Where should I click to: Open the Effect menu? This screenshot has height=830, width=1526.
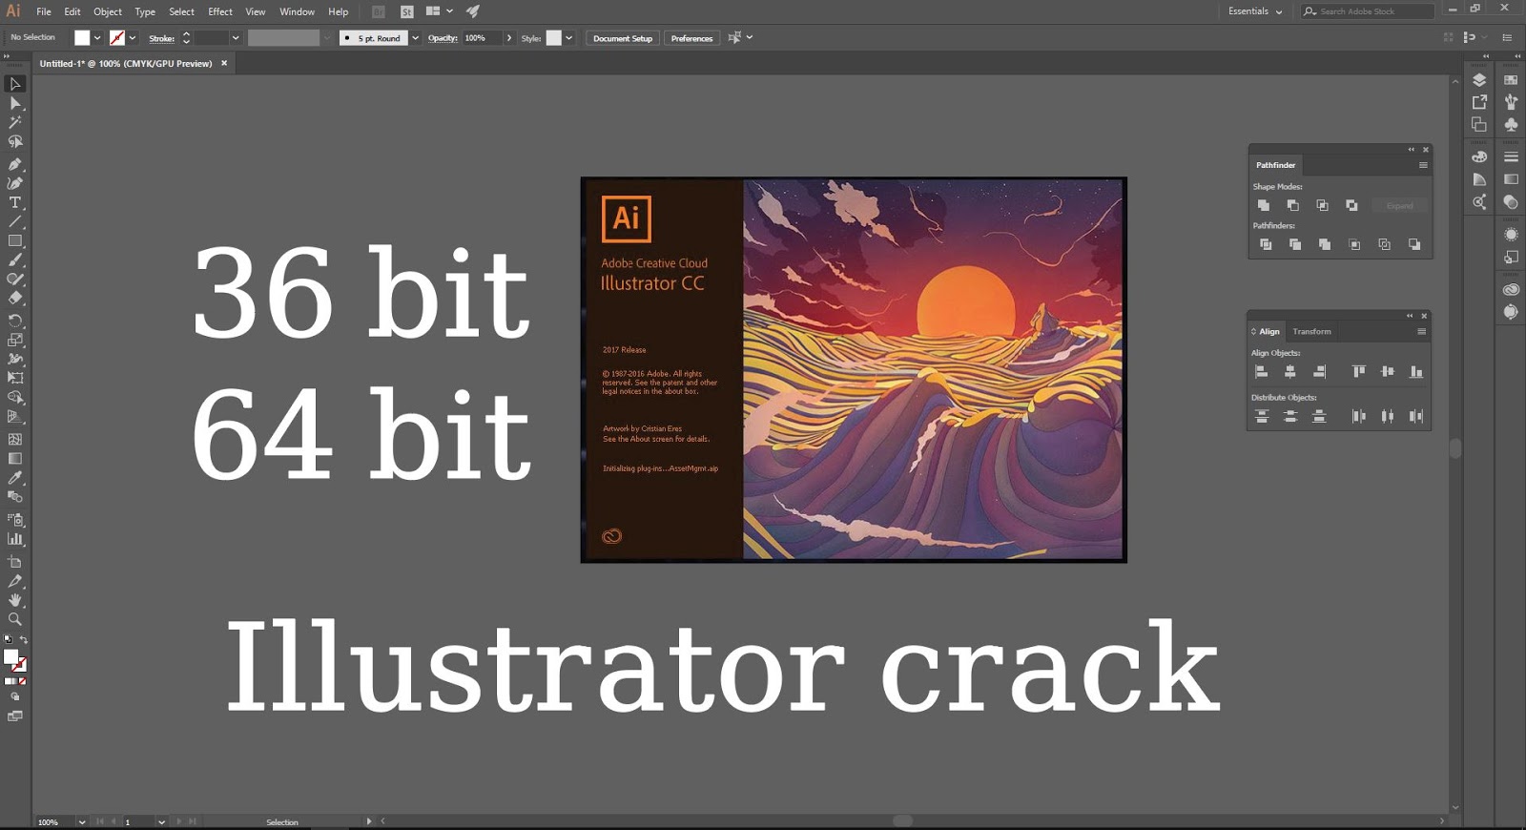(220, 11)
